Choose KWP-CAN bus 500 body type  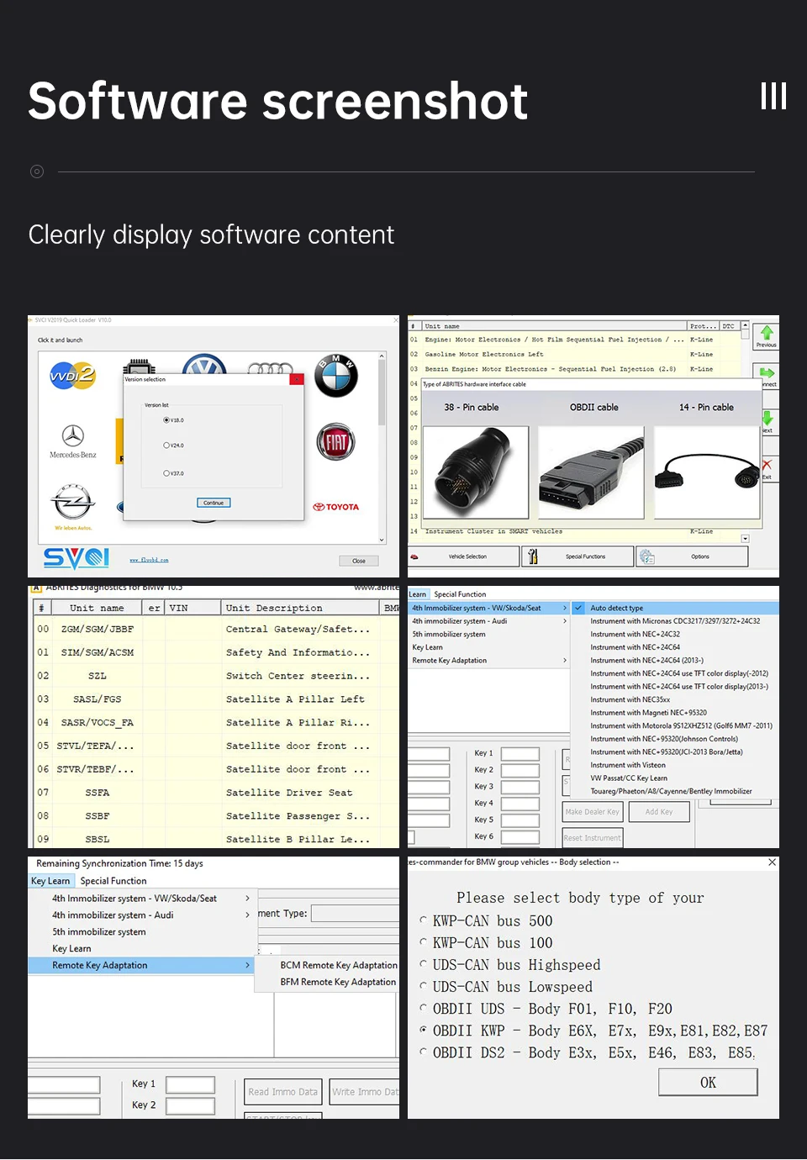click(x=423, y=920)
